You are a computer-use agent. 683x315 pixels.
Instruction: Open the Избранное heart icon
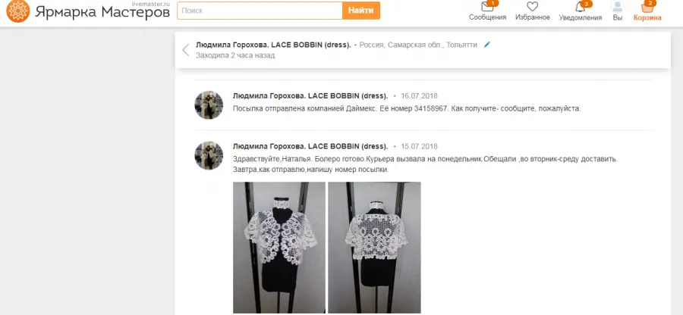pos(532,7)
